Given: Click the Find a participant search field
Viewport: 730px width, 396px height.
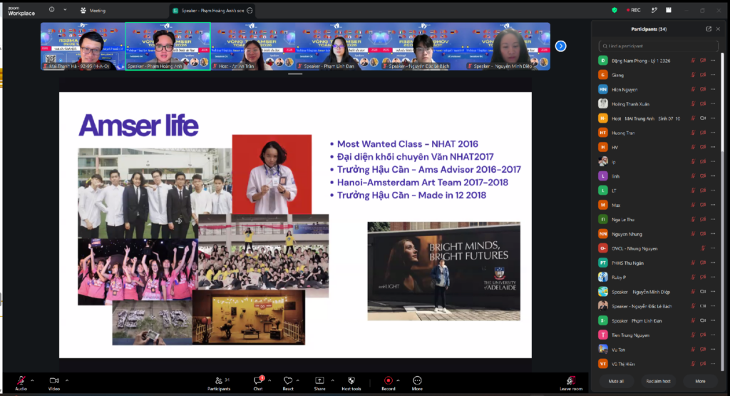Looking at the screenshot, I should coord(658,46).
